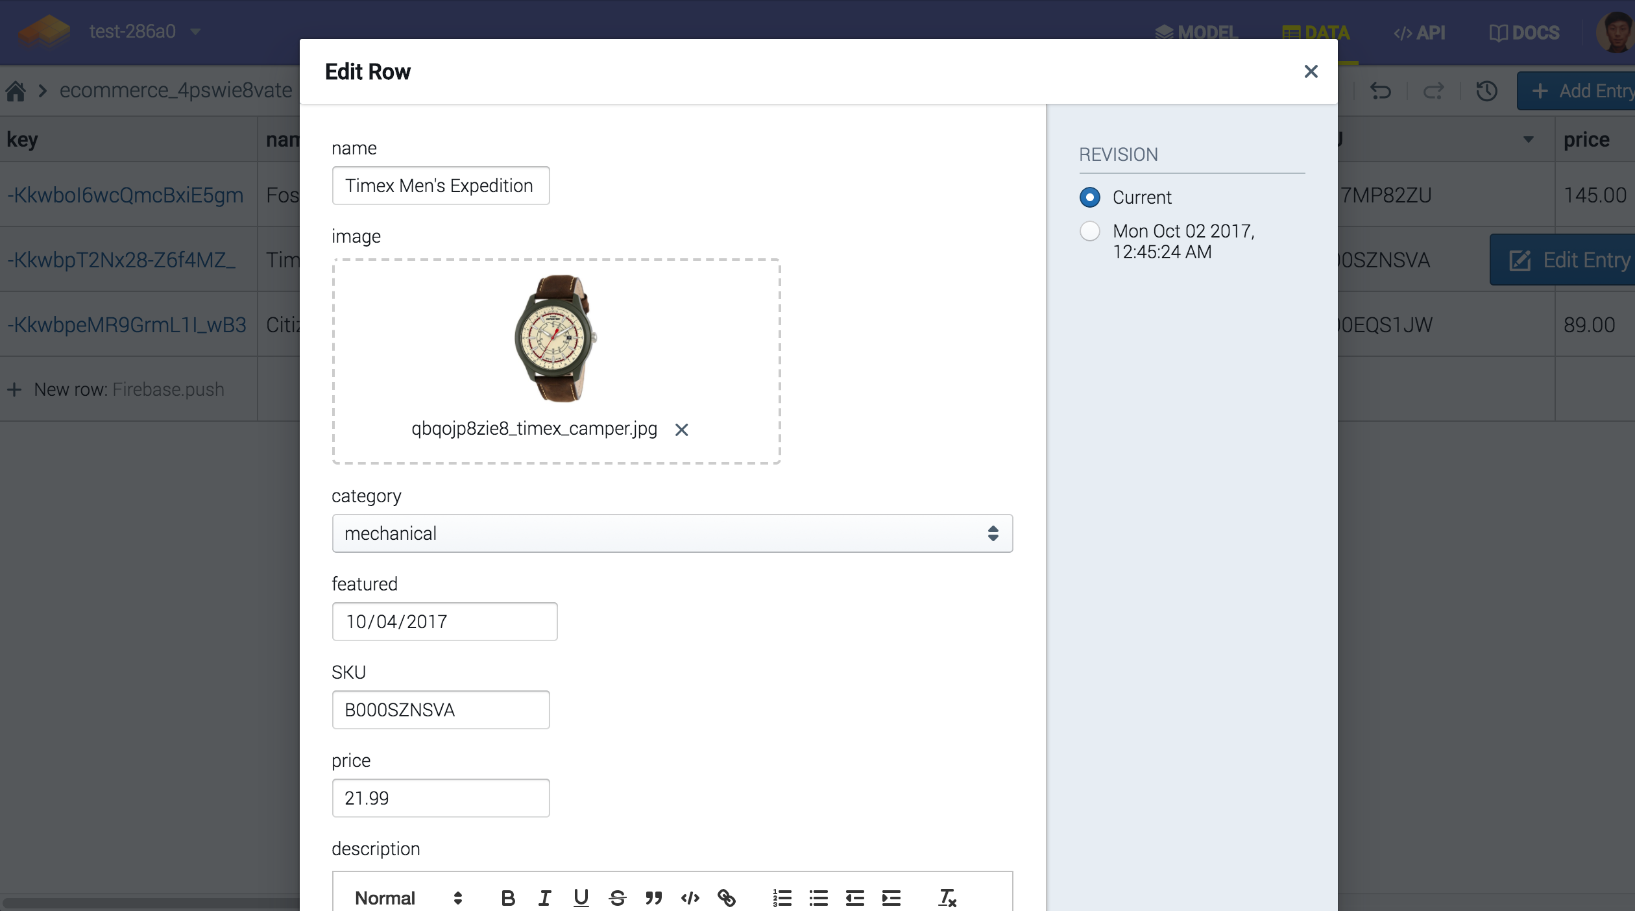Insert a hyperlink in the description
This screenshot has height=911, width=1635.
click(x=727, y=898)
